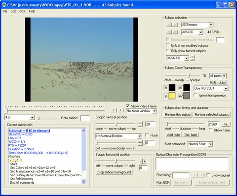237x196 pixels.
Task: Click horizontal position left-right arrows
Action: pyautogui.click(x=143, y=161)
